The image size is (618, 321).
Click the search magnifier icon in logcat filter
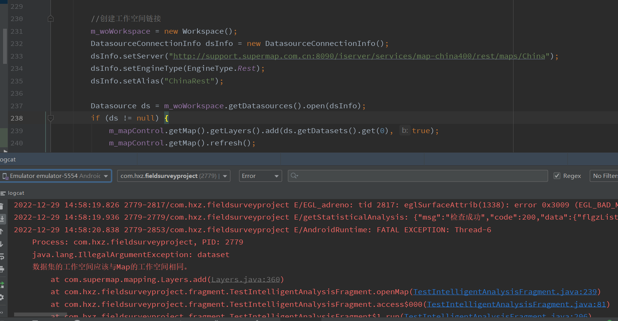294,176
